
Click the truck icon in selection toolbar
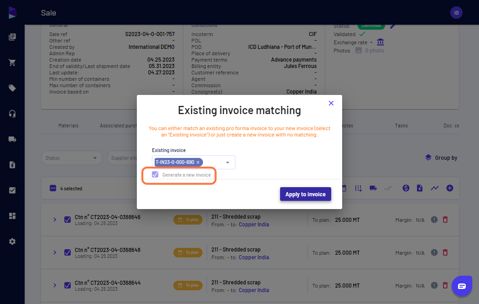(x=373, y=188)
